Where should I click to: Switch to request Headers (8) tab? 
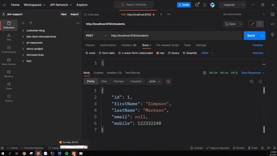pyautogui.click(x=129, y=45)
